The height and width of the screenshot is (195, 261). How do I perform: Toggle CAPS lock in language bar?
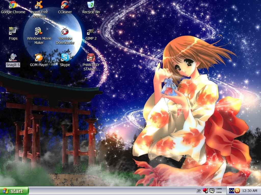pyautogui.click(x=219, y=189)
